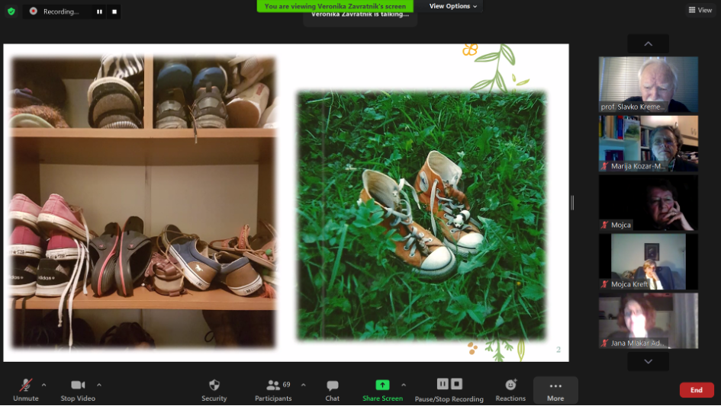Open the Chat panel

click(332, 385)
